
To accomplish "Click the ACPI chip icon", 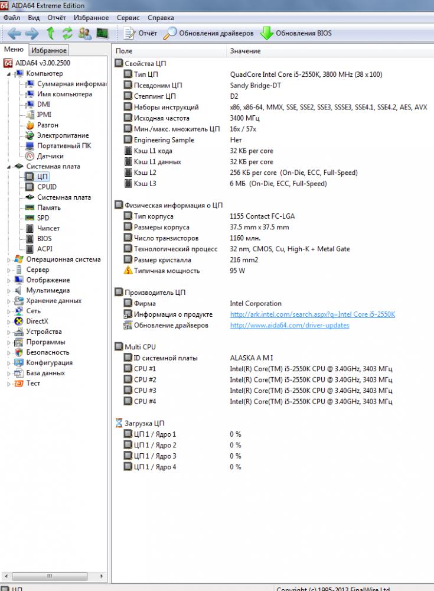I will coord(30,249).
